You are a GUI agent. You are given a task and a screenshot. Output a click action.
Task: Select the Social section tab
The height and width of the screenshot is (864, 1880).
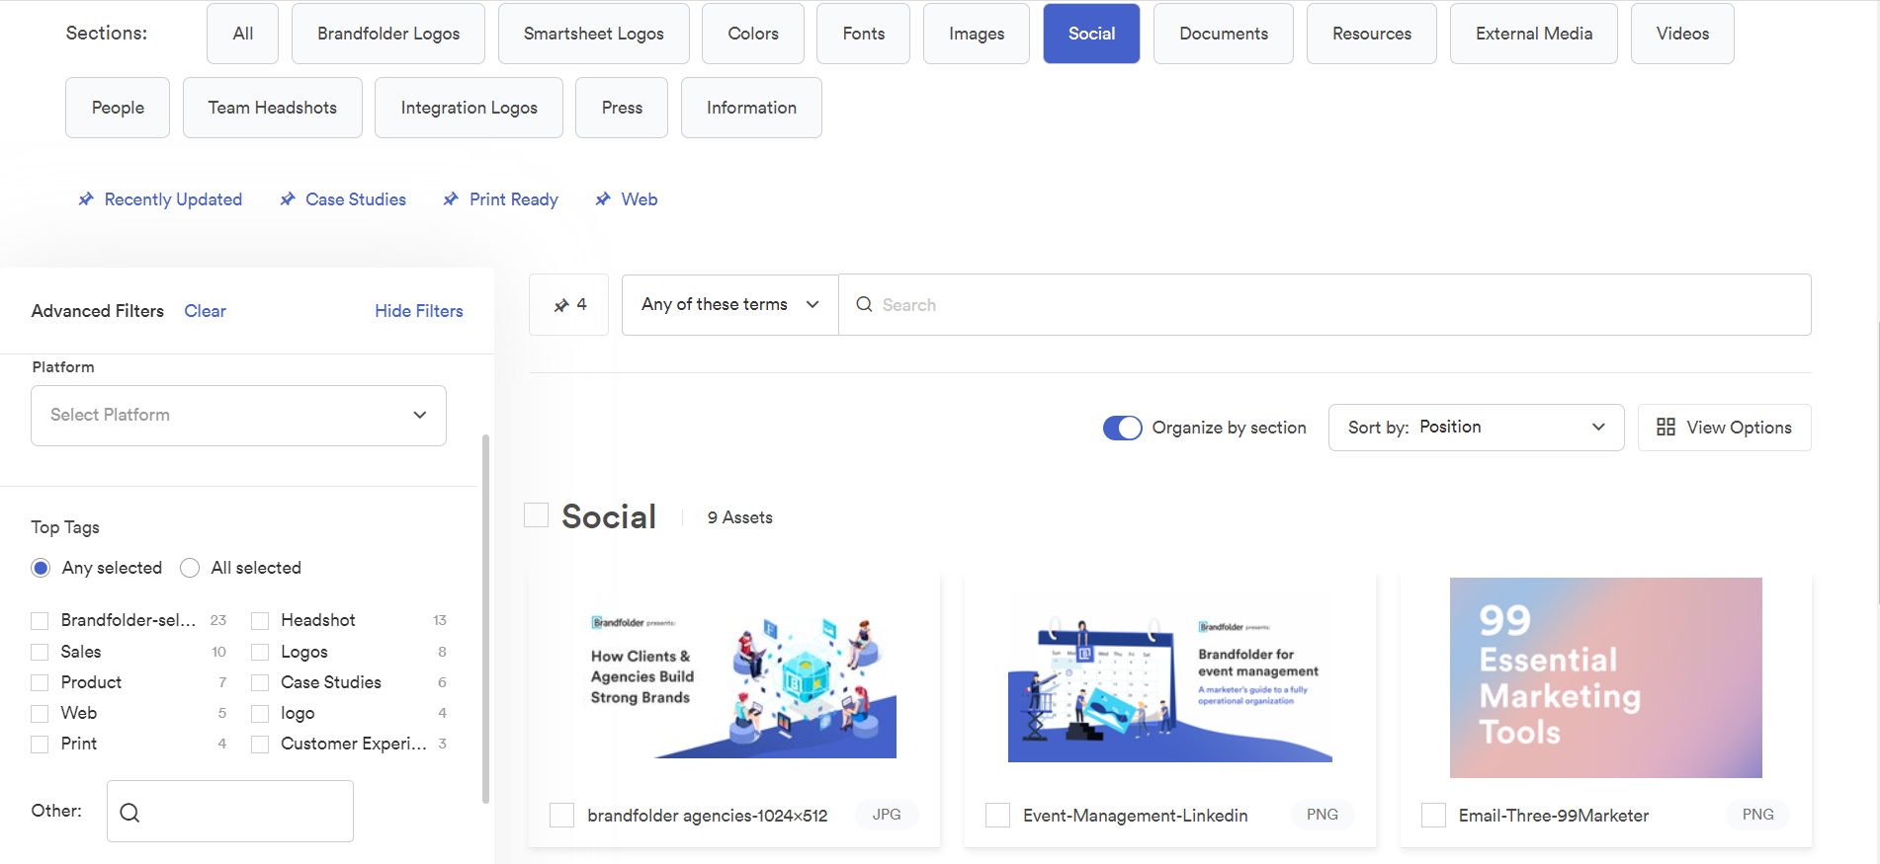click(x=1091, y=34)
